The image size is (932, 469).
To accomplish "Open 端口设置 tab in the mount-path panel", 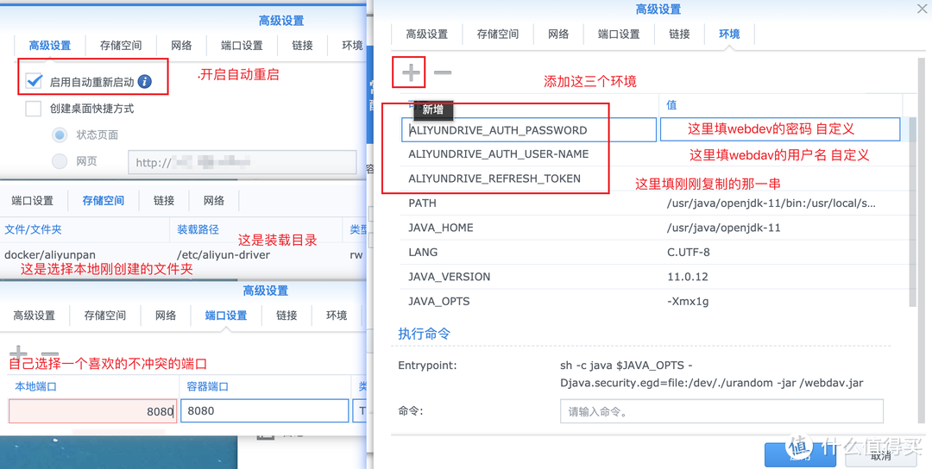I will (33, 201).
